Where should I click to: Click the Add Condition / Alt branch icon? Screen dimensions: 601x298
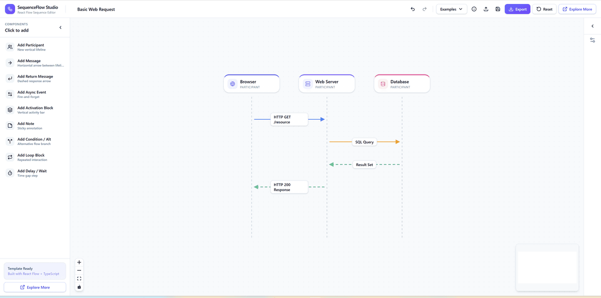10,141
